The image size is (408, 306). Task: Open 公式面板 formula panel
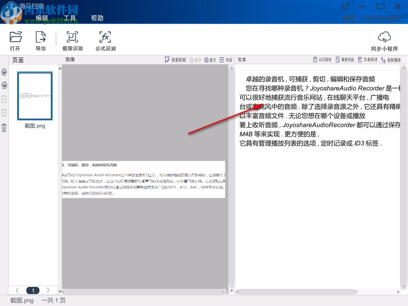pyautogui.click(x=322, y=59)
